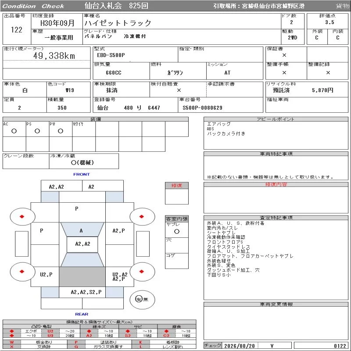
Task: Click the 下回りS小 note
Action: (218, 275)
